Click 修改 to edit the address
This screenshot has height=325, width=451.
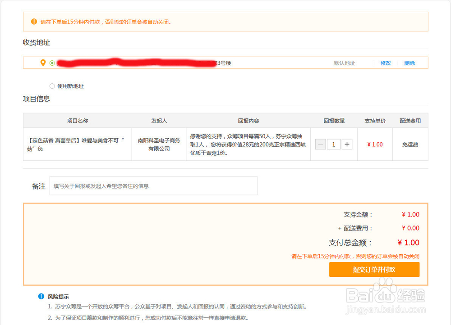pos(386,63)
